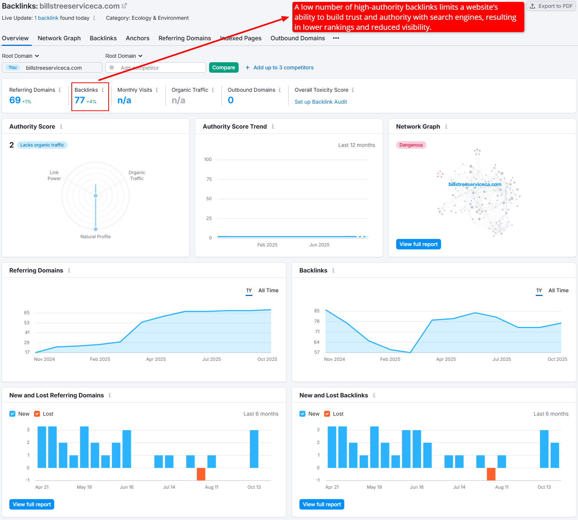Click the info icon beside Authority Score Trend

pos(273,127)
